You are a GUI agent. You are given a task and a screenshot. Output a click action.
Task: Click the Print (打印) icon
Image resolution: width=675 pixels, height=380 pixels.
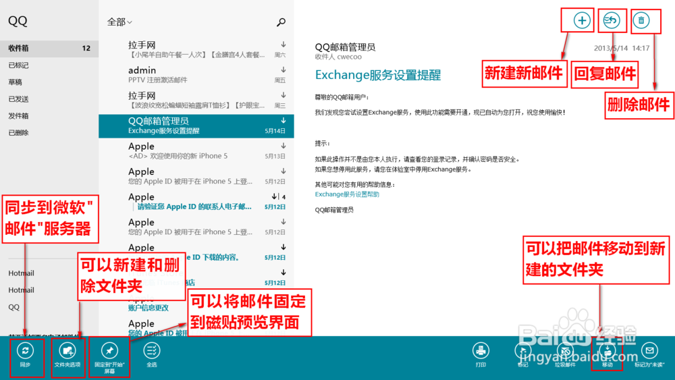(x=481, y=351)
